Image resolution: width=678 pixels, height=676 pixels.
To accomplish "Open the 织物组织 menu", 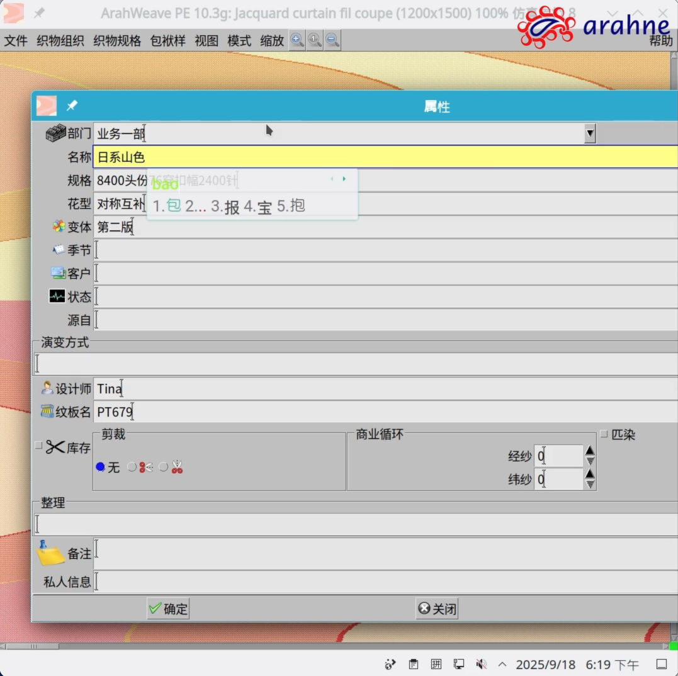I will (x=60, y=41).
